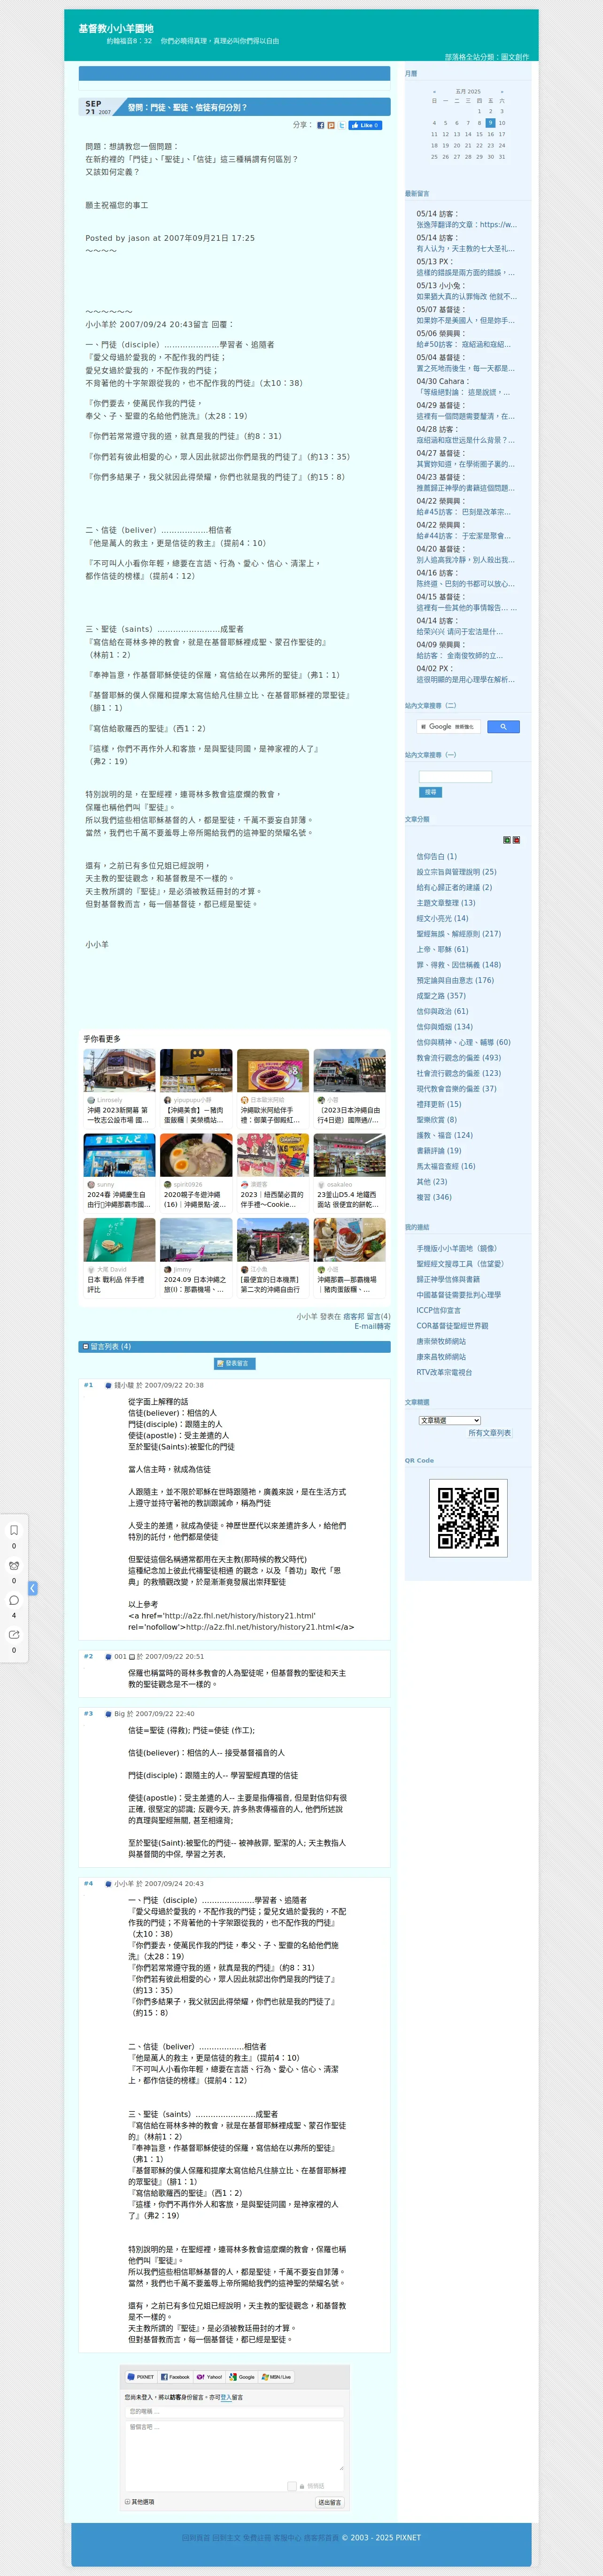Open the 手機版小小羊園地 (鏡像) link
Image resolution: width=603 pixels, height=2576 pixels.
457,1248
